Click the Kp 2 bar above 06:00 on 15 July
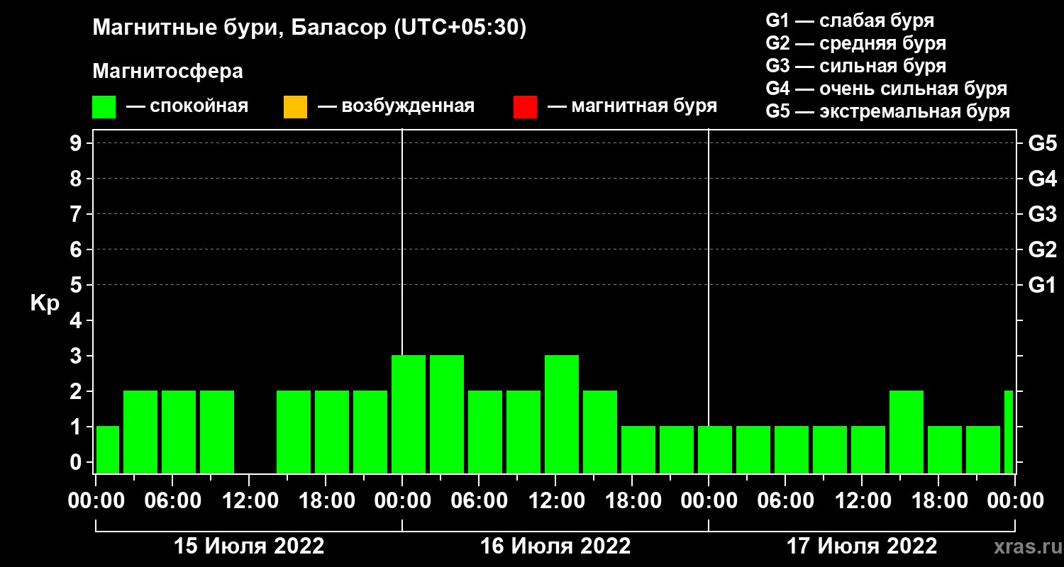 [179, 432]
